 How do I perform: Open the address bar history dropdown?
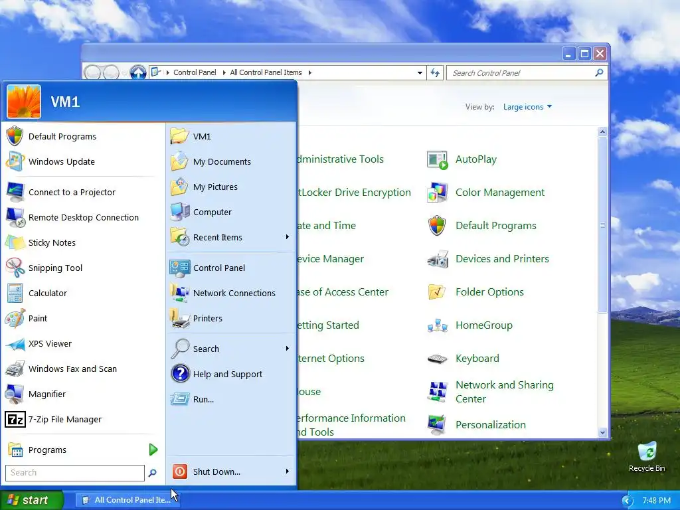420,73
